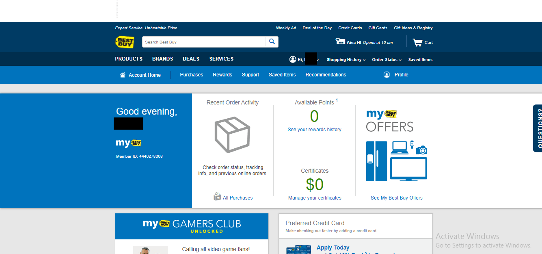The width and height of the screenshot is (542, 254).
Task: Click Manage your certificates
Action: (315, 198)
